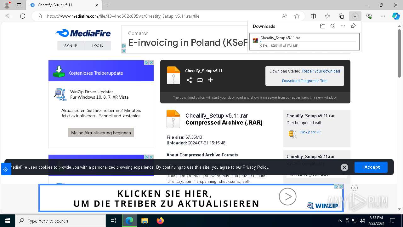Open the Collections icon
The height and width of the screenshot is (227, 403).
341,16
